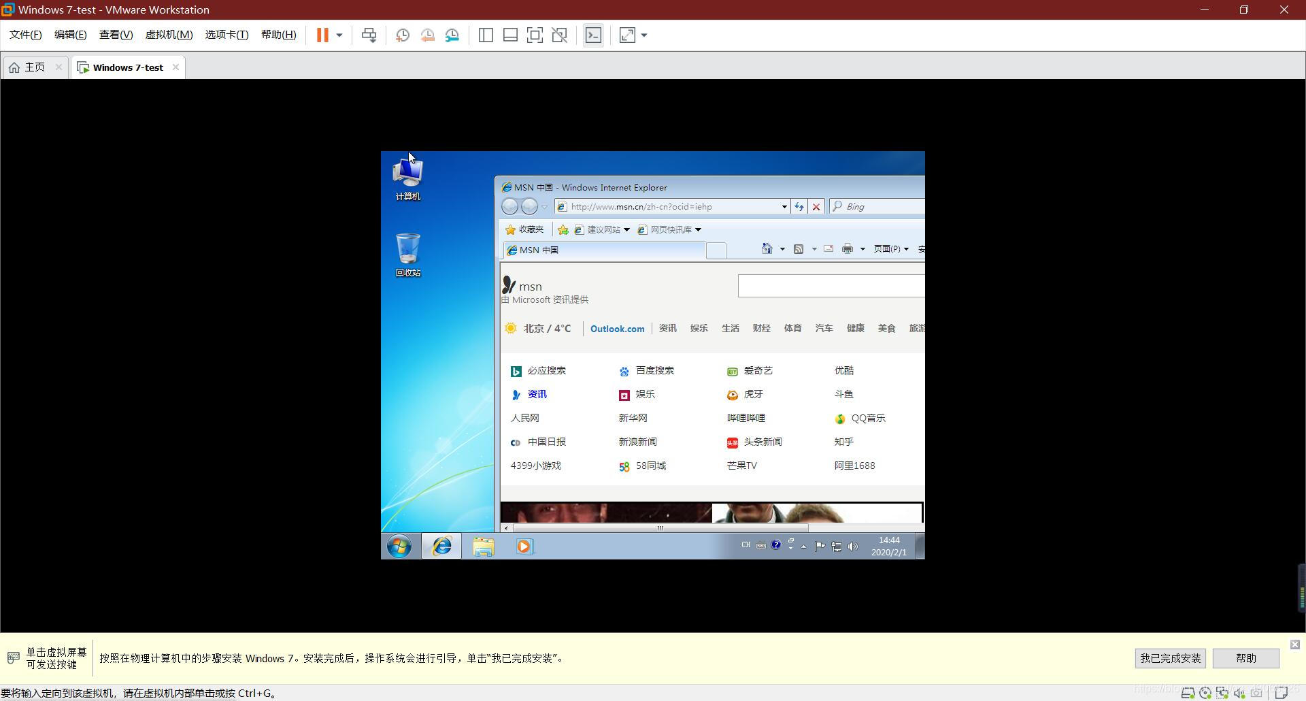Click the orange Suspend/Pause VM button
1306x701 pixels.
pyautogui.click(x=322, y=35)
